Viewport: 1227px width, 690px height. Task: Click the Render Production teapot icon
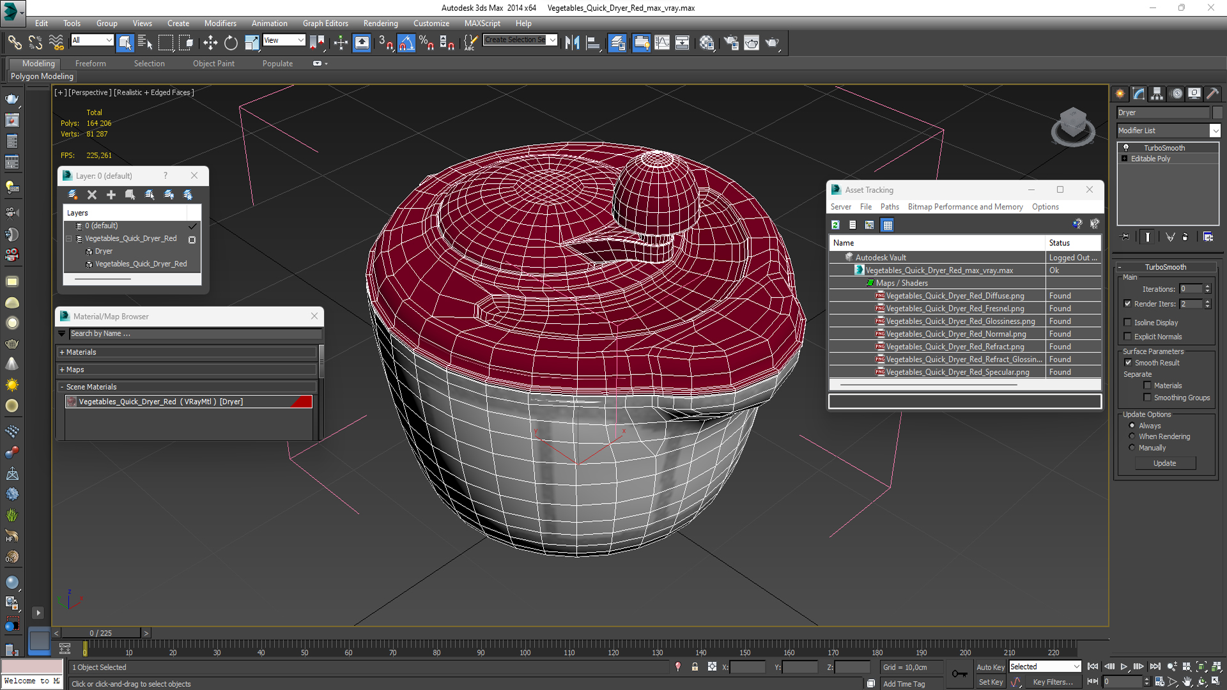[772, 43]
